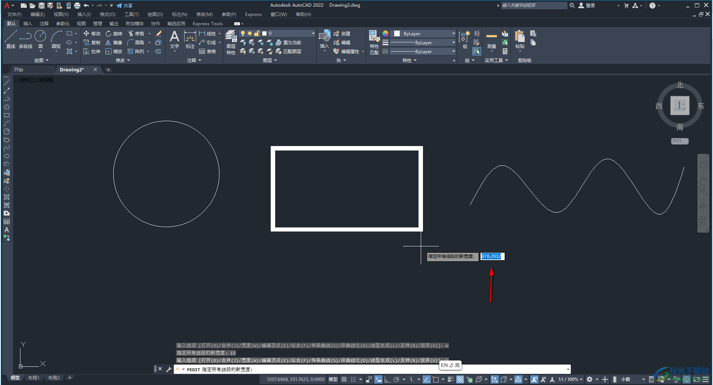Click the dynamic width input field 878.2932
The width and height of the screenshot is (713, 385).
point(492,256)
